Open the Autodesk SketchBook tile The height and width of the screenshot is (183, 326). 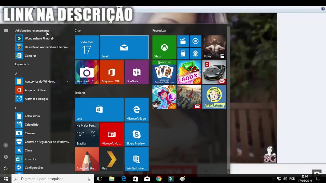coord(87,159)
